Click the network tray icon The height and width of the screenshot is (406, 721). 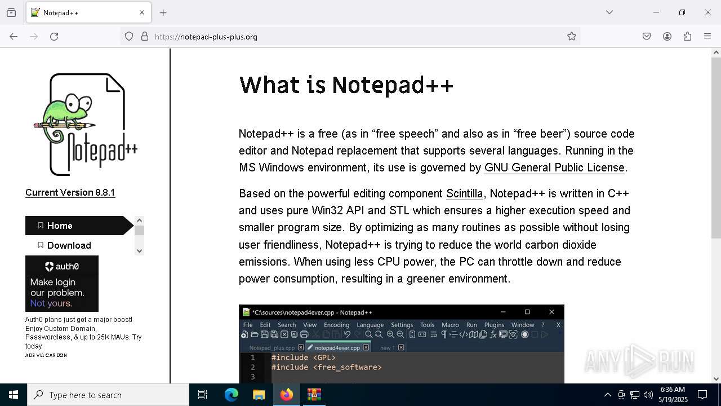(635, 395)
